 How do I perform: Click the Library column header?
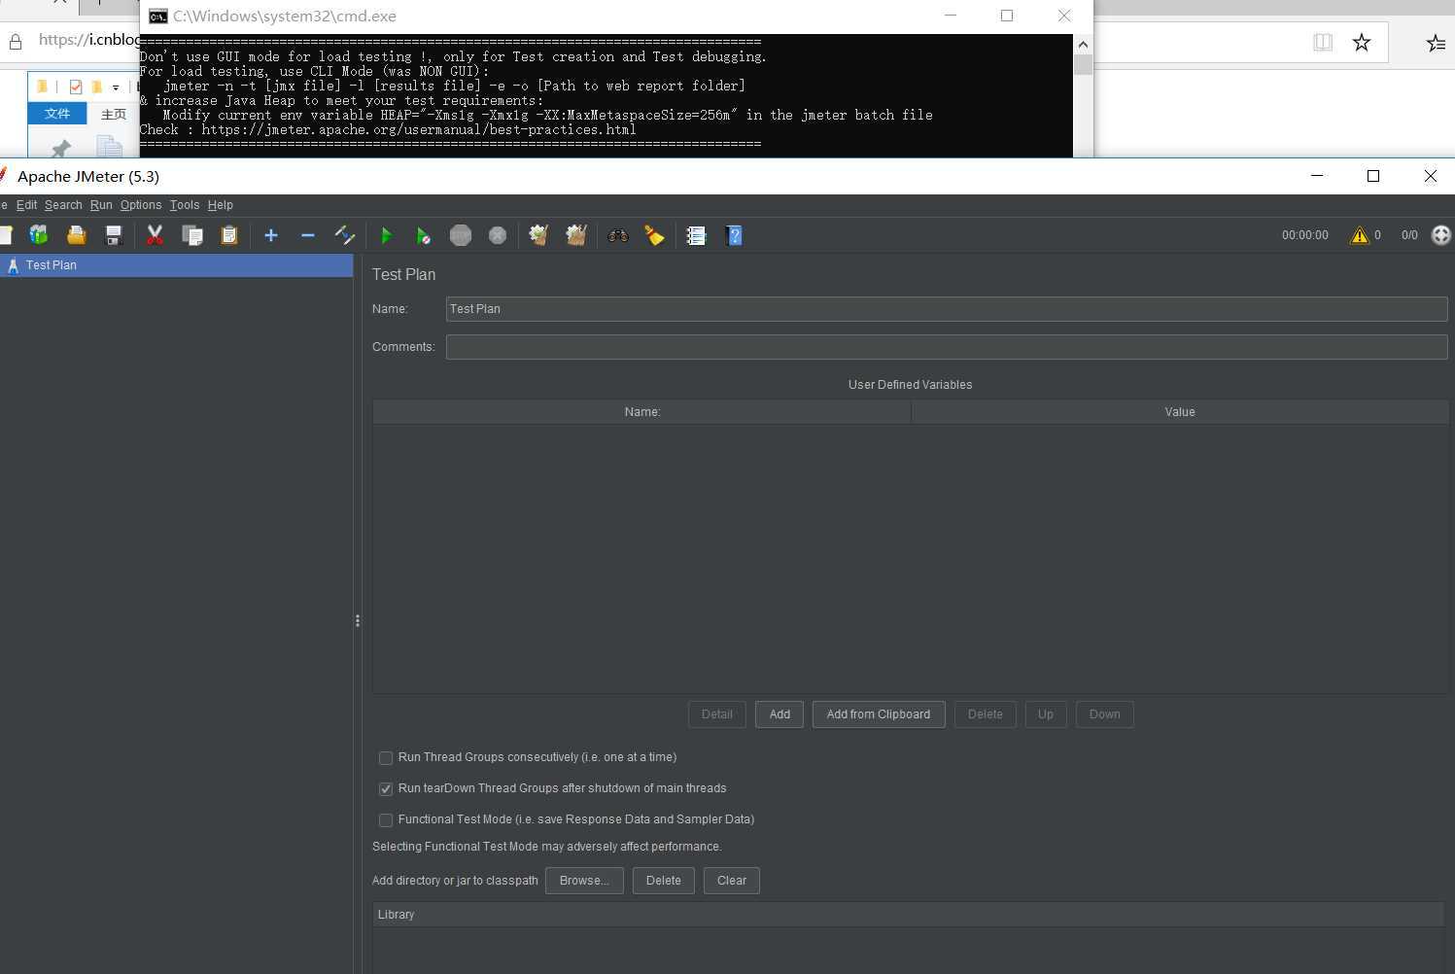[x=909, y=915]
